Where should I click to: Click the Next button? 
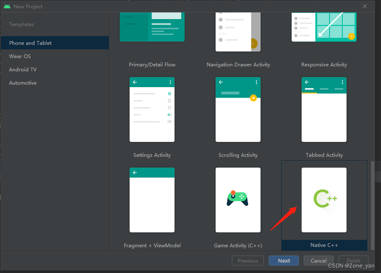[x=283, y=261]
